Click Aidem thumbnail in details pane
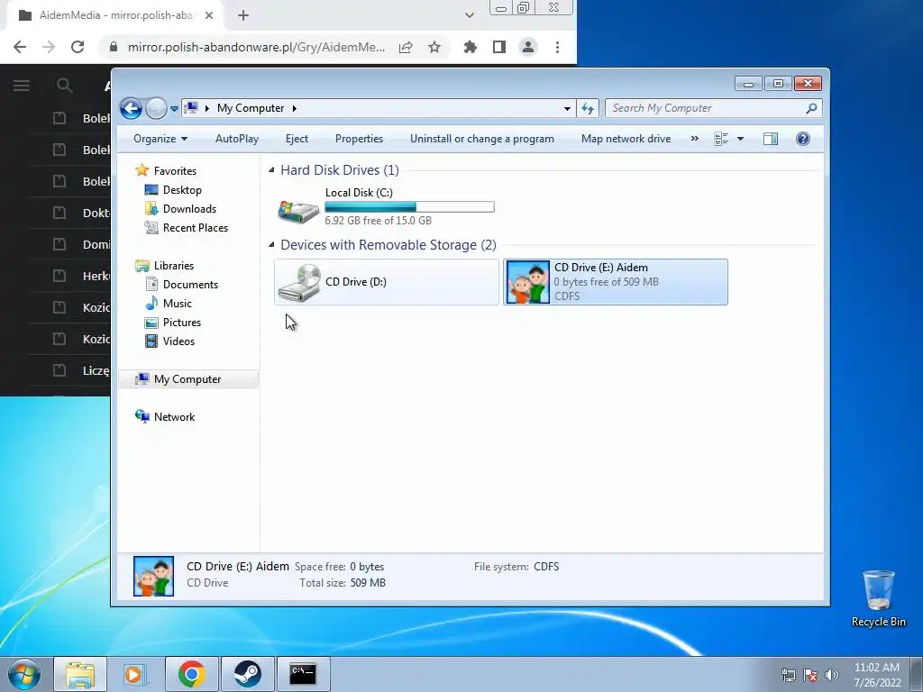923x692 pixels. 153,576
